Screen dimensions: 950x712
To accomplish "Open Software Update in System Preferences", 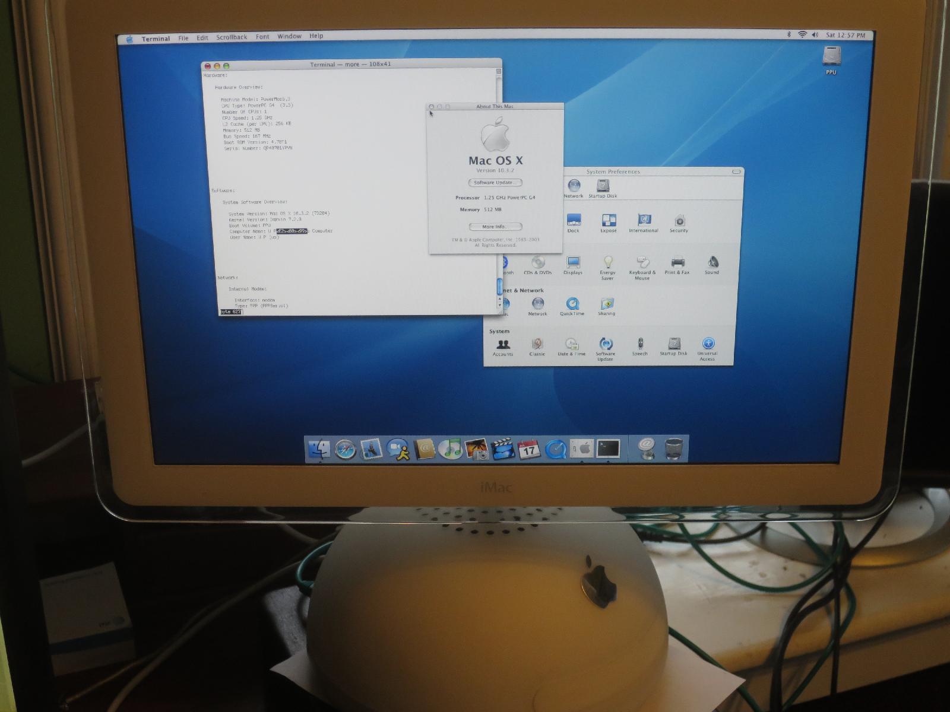I will tap(605, 349).
